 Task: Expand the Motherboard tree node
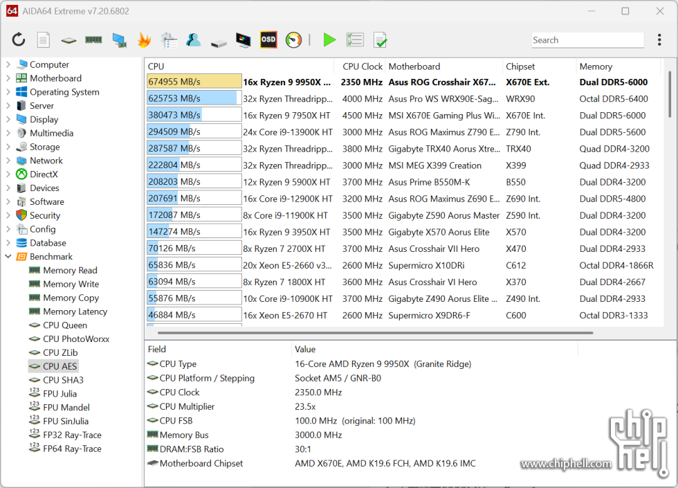(8, 78)
